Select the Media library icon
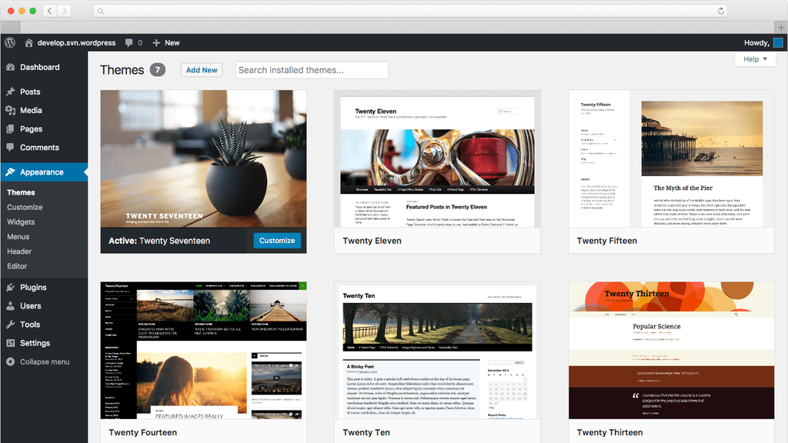 coord(11,110)
